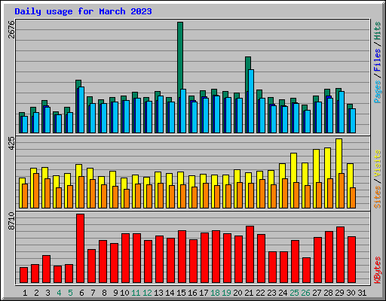Click the day 23 axis label
Image resolution: width=386 pixels, height=301 pixels.
point(271,293)
